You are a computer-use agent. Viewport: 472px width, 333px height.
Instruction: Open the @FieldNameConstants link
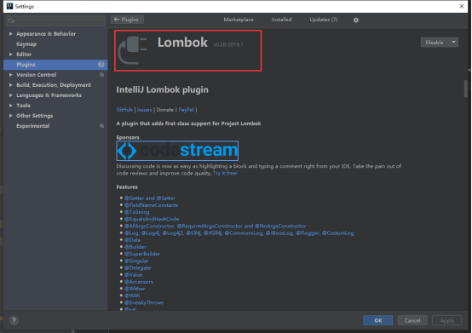(x=151, y=205)
